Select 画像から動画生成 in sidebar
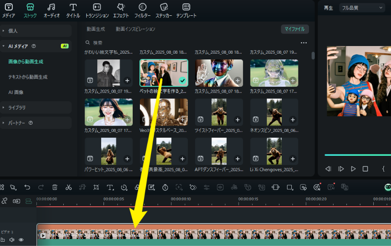Viewport: 391px width, 246px height. point(26,62)
